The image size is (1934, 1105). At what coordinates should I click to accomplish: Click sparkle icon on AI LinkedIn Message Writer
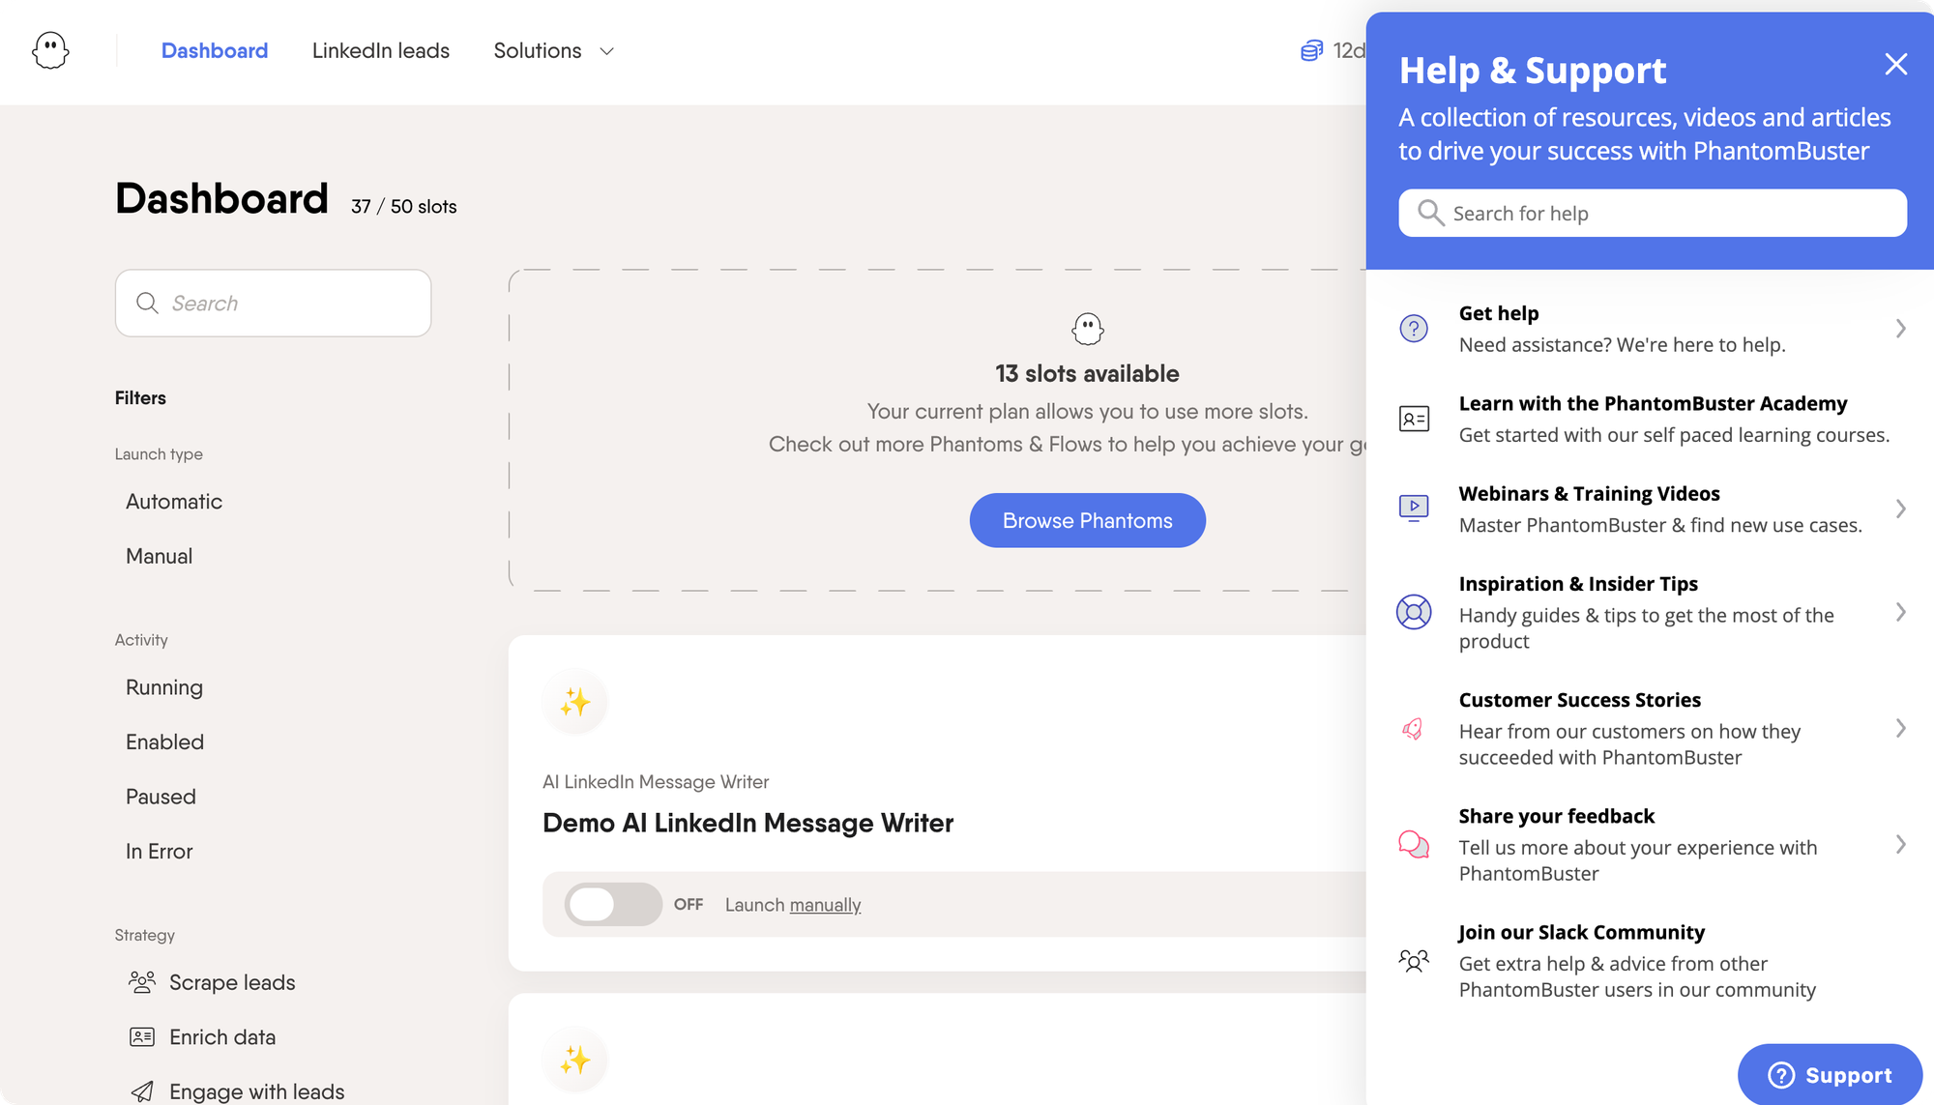pyautogui.click(x=574, y=701)
